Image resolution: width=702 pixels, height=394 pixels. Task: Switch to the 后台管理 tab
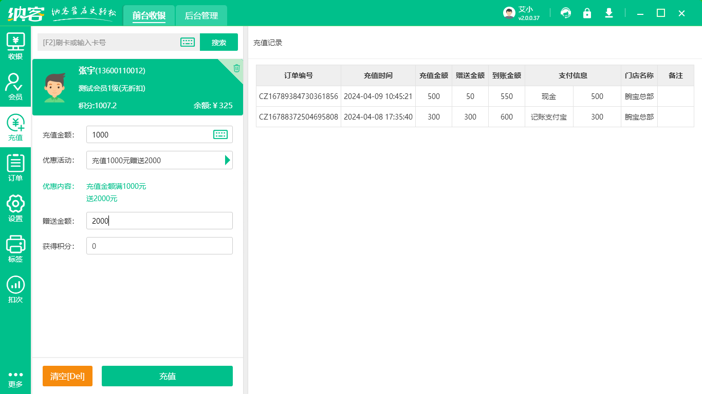[201, 15]
